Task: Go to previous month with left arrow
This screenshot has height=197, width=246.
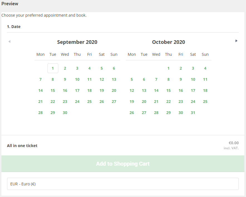Action: tap(9, 41)
